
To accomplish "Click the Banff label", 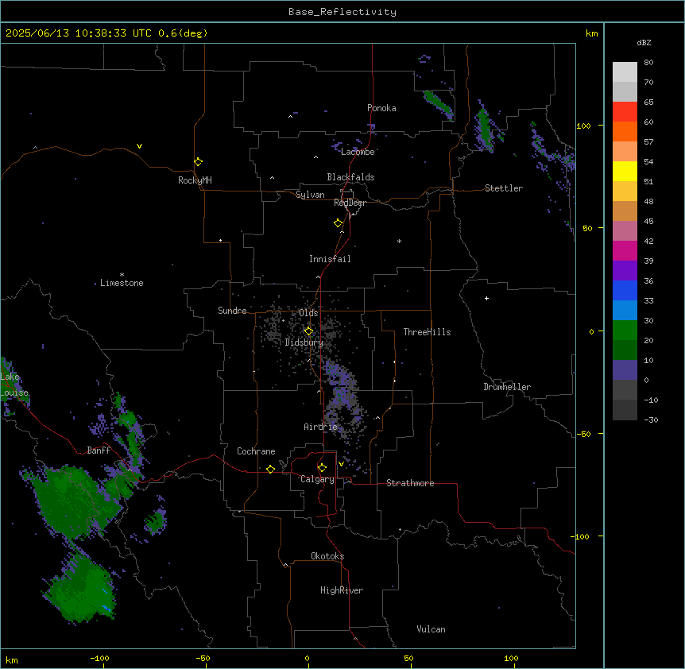I will point(99,451).
